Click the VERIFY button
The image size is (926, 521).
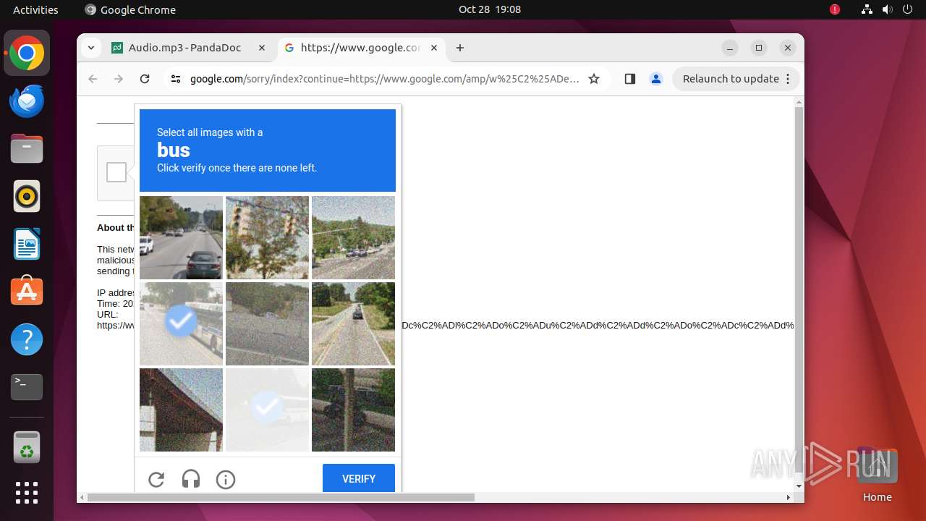coord(359,479)
